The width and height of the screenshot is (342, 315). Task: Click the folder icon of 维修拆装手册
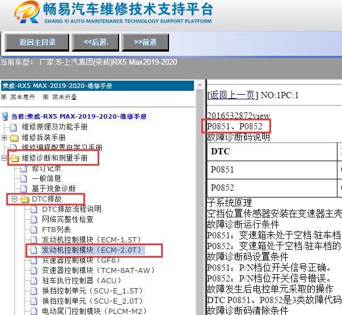14,138
